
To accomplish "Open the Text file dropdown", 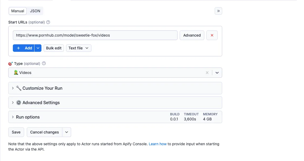I will pos(79,48).
